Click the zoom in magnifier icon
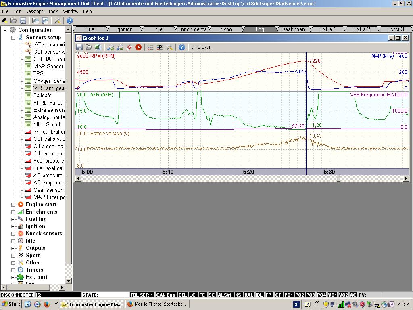Image resolution: width=413 pixels, height=310 pixels. click(110, 47)
